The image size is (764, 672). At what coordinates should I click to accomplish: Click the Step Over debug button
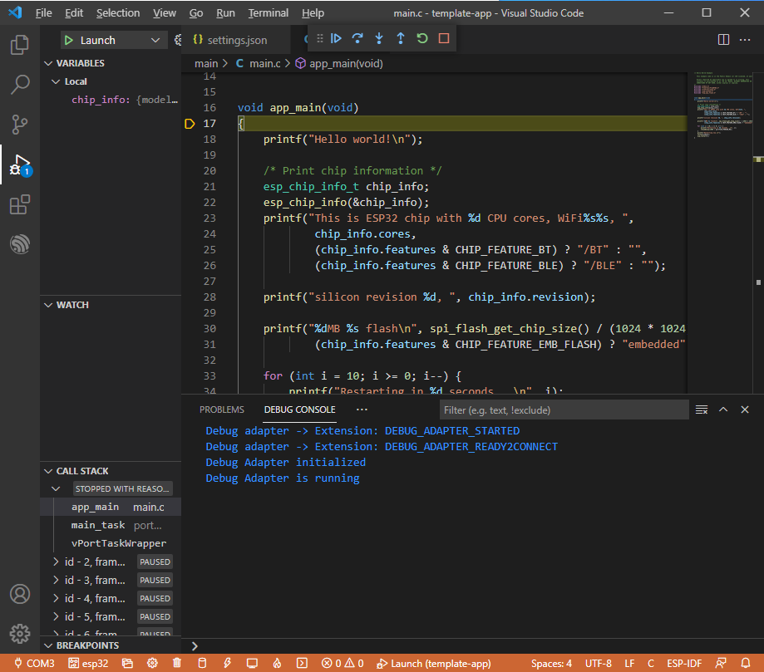[358, 38]
